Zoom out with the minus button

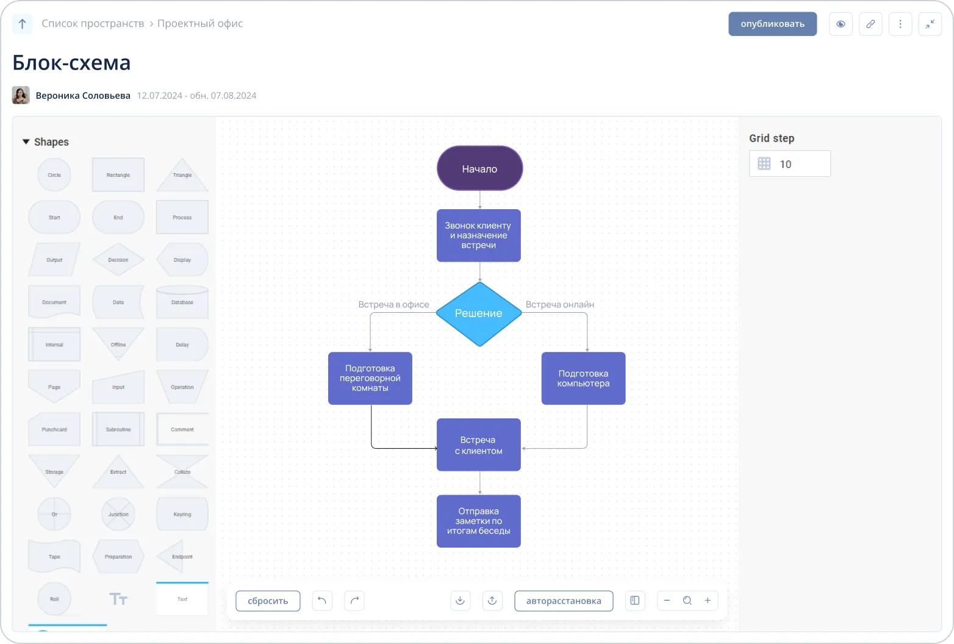coord(667,601)
